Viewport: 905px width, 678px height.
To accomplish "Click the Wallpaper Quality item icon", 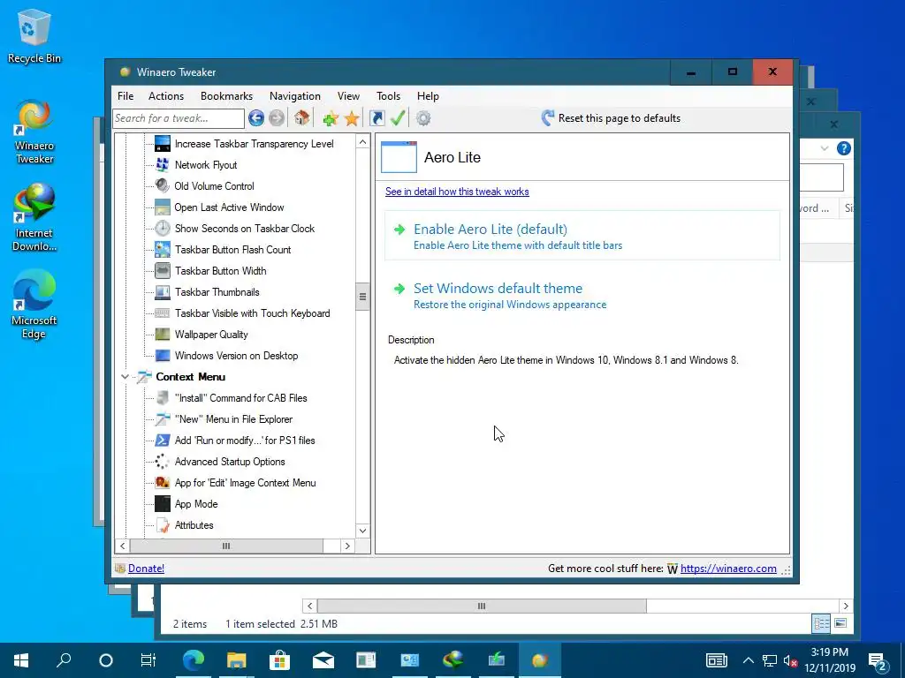I will 163,335.
